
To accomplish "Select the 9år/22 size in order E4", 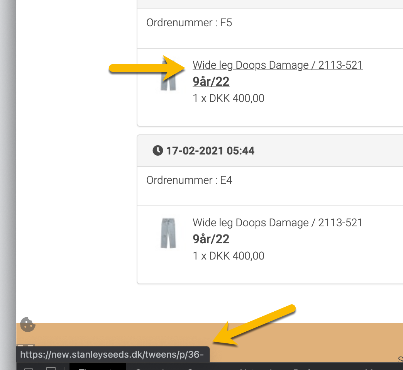I will click(211, 239).
